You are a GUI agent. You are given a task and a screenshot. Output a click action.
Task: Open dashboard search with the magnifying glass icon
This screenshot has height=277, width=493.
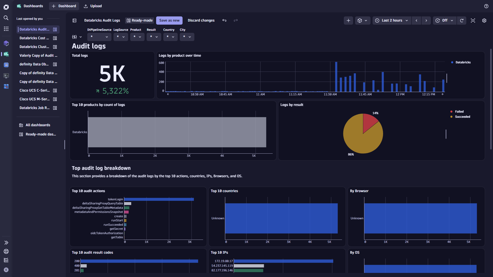click(x=6, y=18)
